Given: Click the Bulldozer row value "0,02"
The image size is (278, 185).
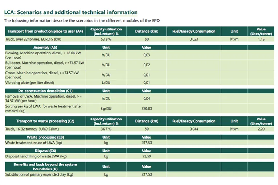Looking at the screenshot, I should pyautogui.click(x=146, y=65).
